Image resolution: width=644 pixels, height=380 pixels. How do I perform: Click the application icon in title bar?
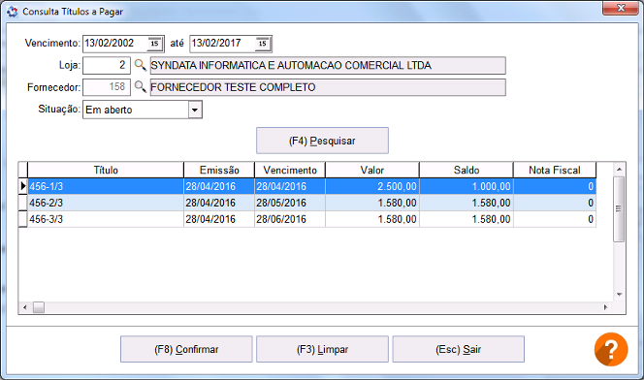click(13, 12)
